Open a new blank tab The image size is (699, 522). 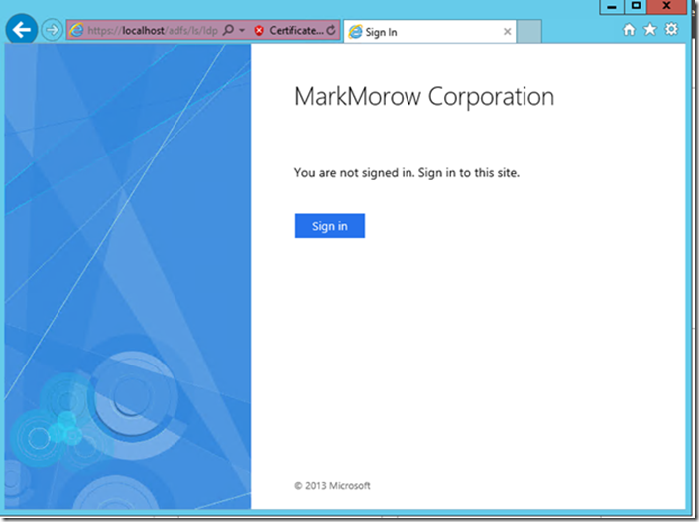(529, 31)
